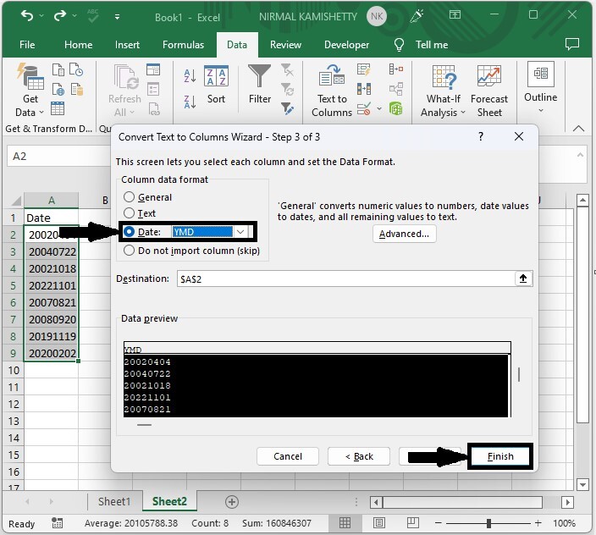Select Do not import column radio
This screenshot has width=596, height=535.
(x=129, y=250)
